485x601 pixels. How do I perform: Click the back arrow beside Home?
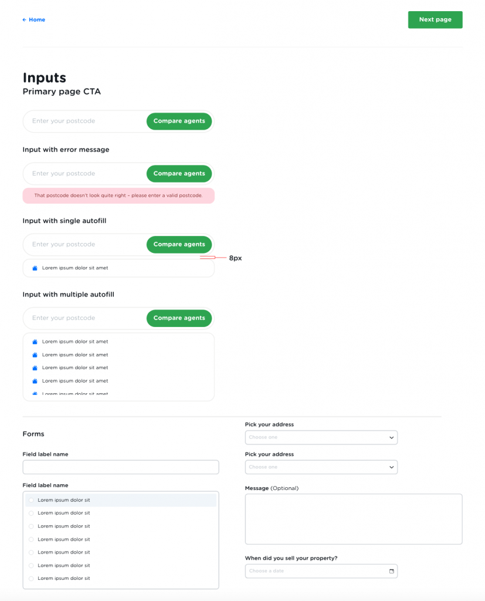coord(24,20)
